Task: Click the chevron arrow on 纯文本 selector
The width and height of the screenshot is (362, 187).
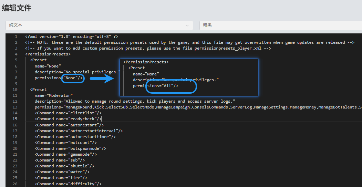Action: coord(187,25)
